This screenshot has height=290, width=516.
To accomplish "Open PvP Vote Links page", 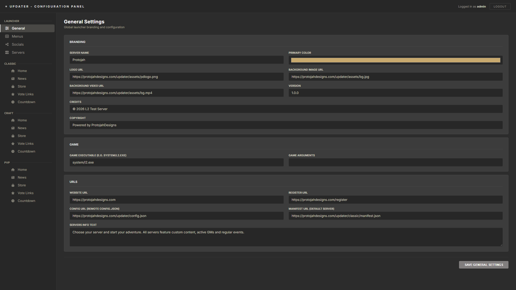I will [x=27, y=193].
